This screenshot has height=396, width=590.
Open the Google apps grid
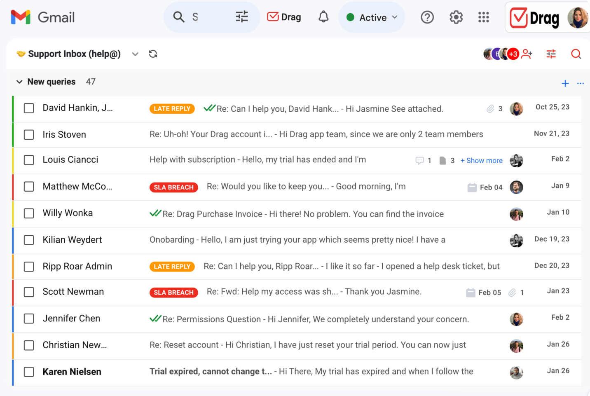(484, 17)
